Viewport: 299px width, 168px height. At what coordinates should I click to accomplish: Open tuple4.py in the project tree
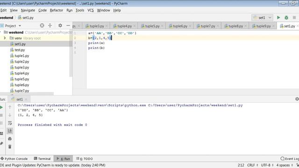[x=22, y=73]
